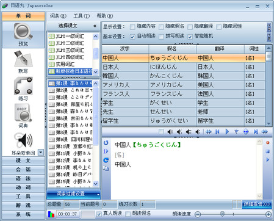Click the counter-clockwise undo icon beside detail pane
This screenshot has width=274, height=221.
106,143
